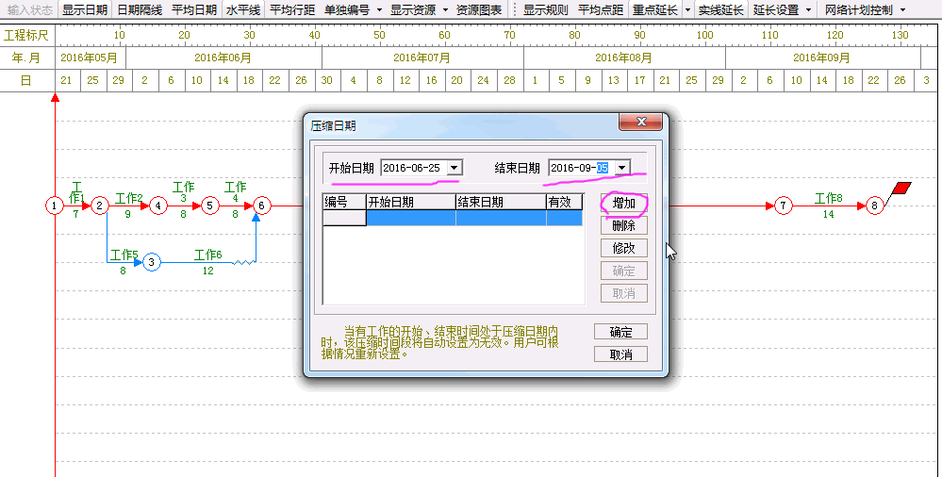This screenshot has height=477, width=942.
Task: Click 重点延长 toolbar button
Action: pyautogui.click(x=654, y=9)
